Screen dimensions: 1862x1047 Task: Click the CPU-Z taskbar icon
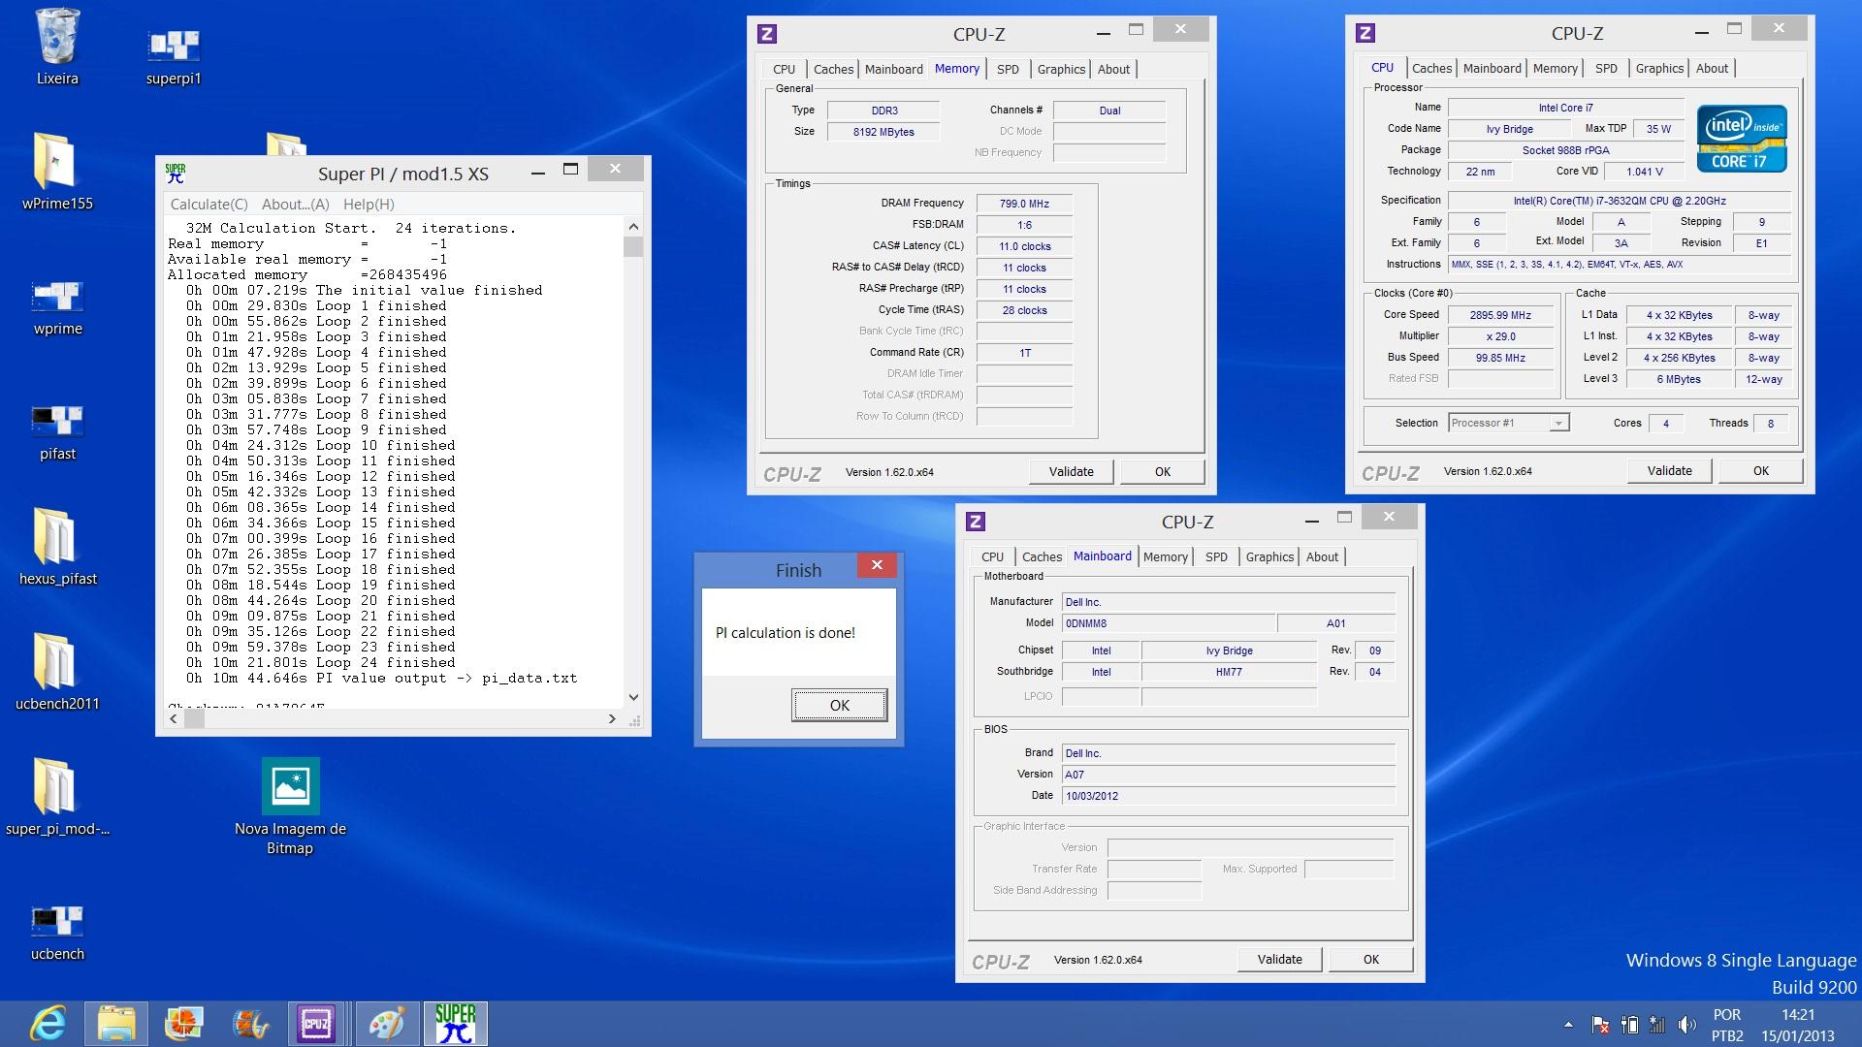click(x=316, y=1024)
